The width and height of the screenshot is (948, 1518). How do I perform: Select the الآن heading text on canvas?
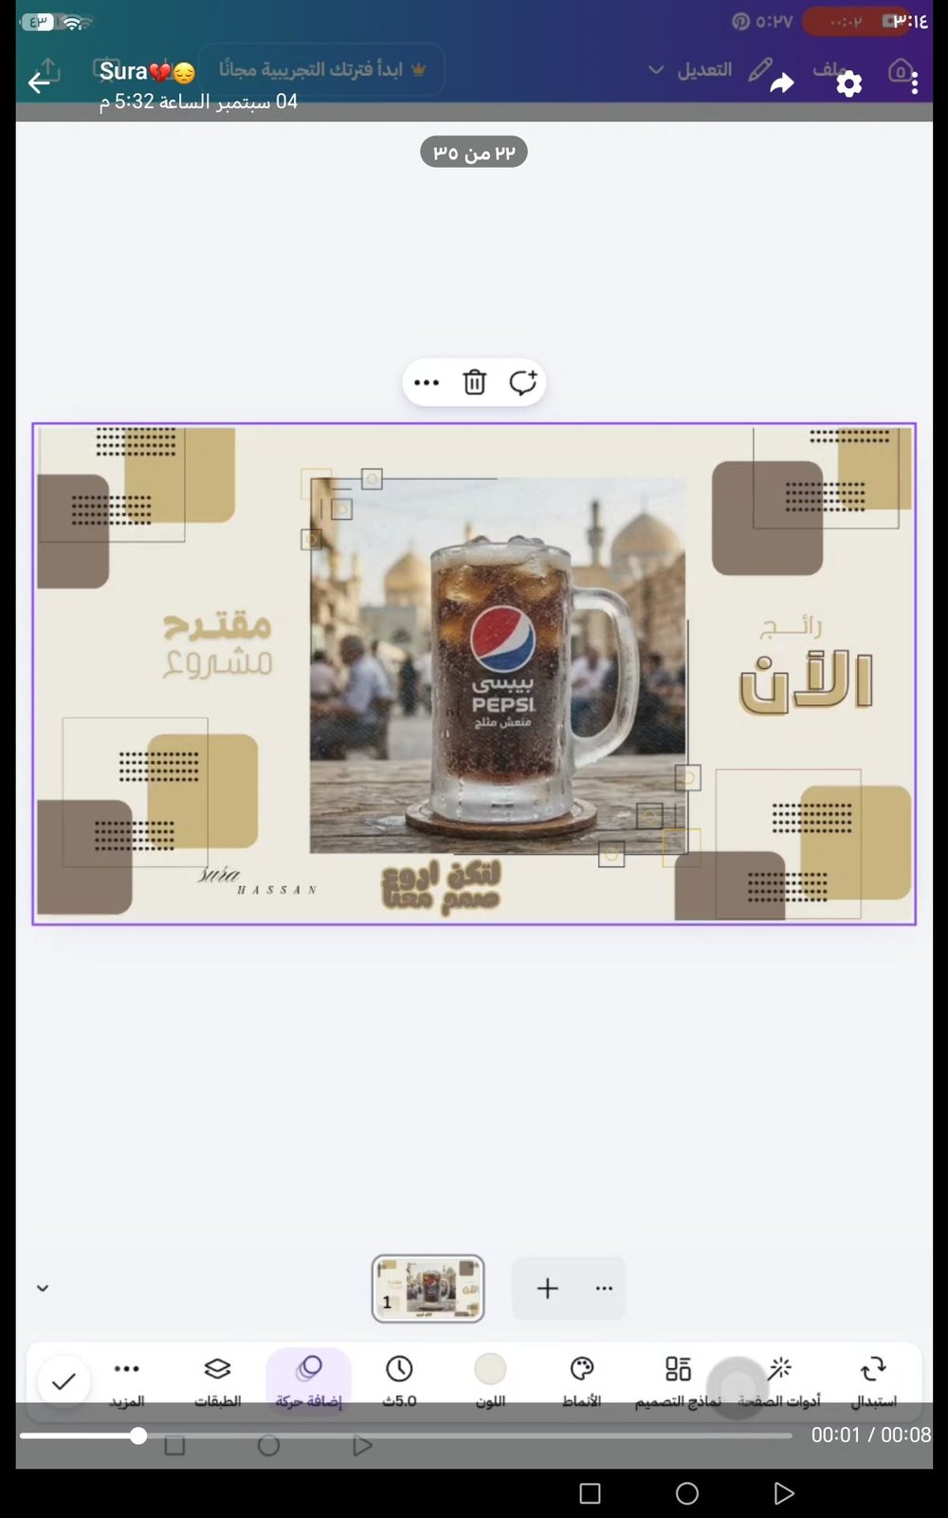click(807, 681)
